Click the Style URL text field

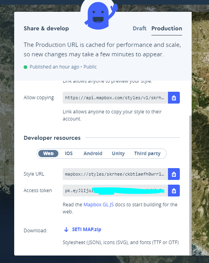click(x=115, y=174)
